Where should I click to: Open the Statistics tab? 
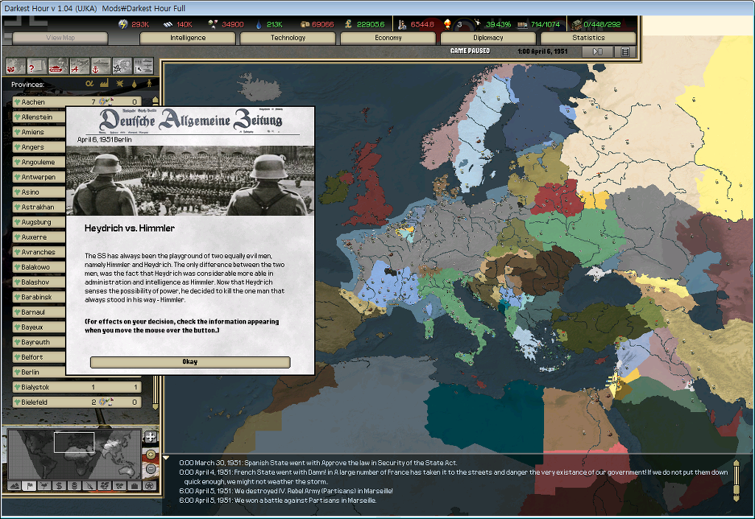588,38
